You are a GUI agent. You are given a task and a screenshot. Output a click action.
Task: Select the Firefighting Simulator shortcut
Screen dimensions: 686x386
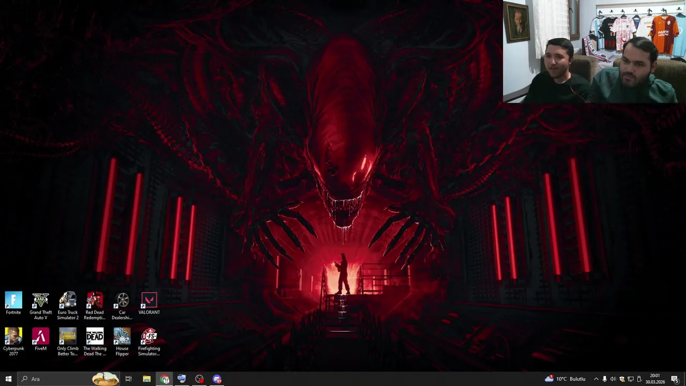click(x=149, y=342)
